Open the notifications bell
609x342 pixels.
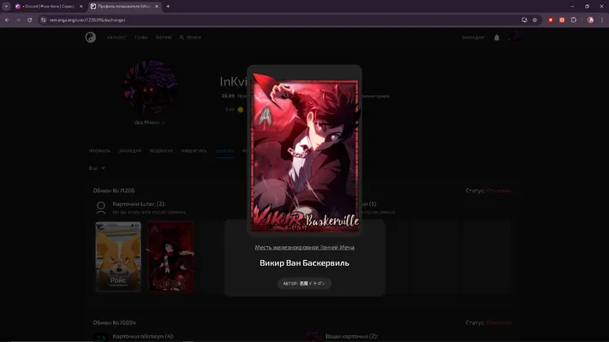497,38
